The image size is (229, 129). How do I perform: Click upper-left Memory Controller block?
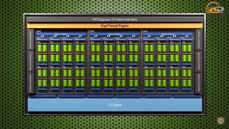click(30, 40)
